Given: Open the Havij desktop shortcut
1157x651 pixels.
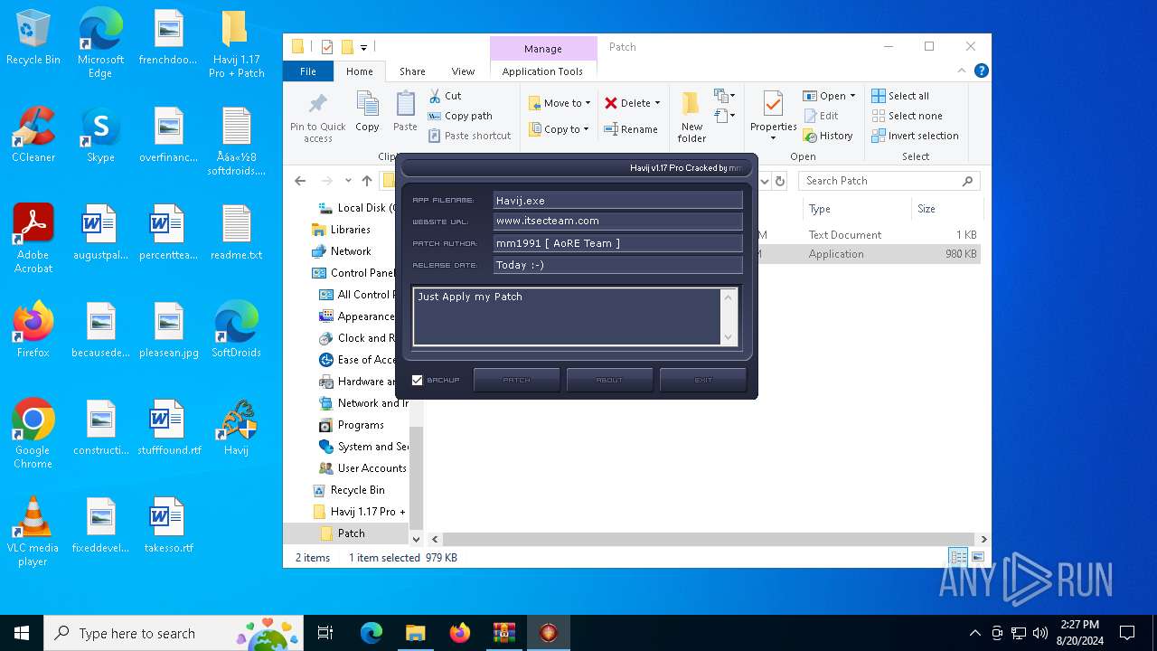Looking at the screenshot, I should 236,427.
